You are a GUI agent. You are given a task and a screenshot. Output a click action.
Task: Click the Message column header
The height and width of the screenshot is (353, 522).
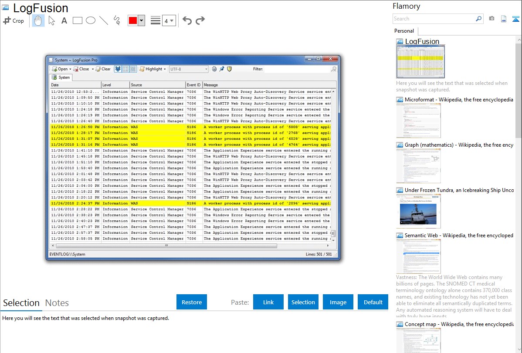tap(269, 85)
